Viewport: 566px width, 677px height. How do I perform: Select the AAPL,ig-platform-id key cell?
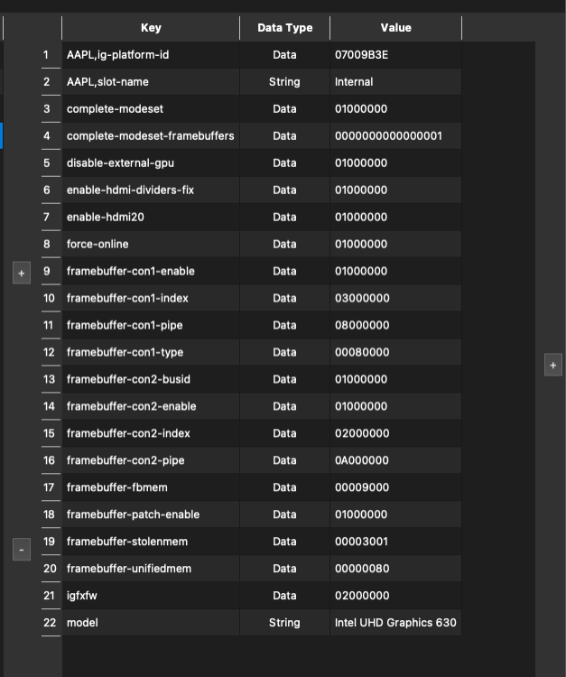tap(151, 55)
